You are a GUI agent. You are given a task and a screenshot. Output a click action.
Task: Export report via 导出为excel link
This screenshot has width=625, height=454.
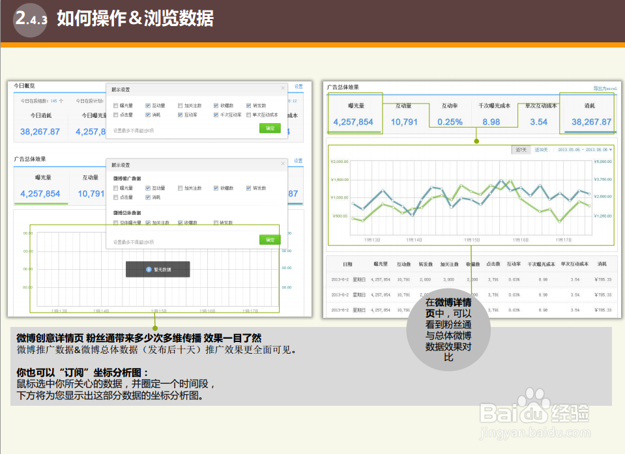(x=605, y=89)
